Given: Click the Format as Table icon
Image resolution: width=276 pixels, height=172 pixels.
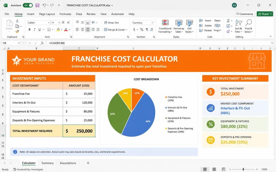Looking at the screenshot, I should coord(179,23).
